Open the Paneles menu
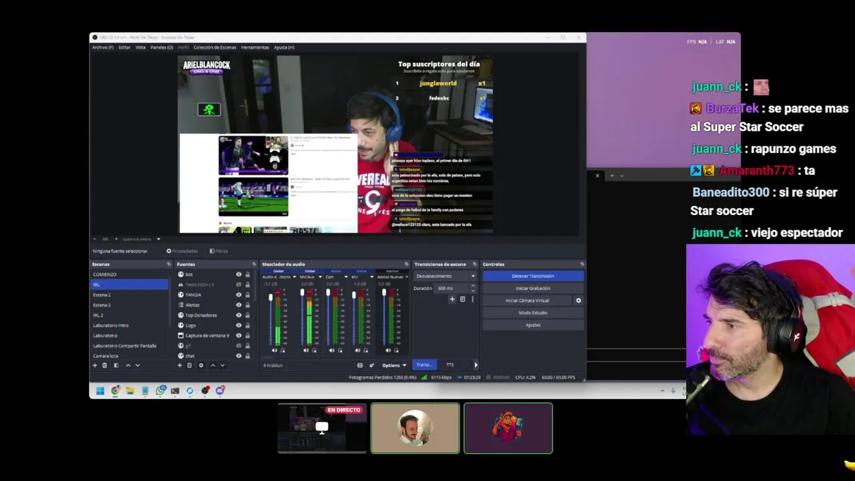The image size is (855, 481). (162, 47)
